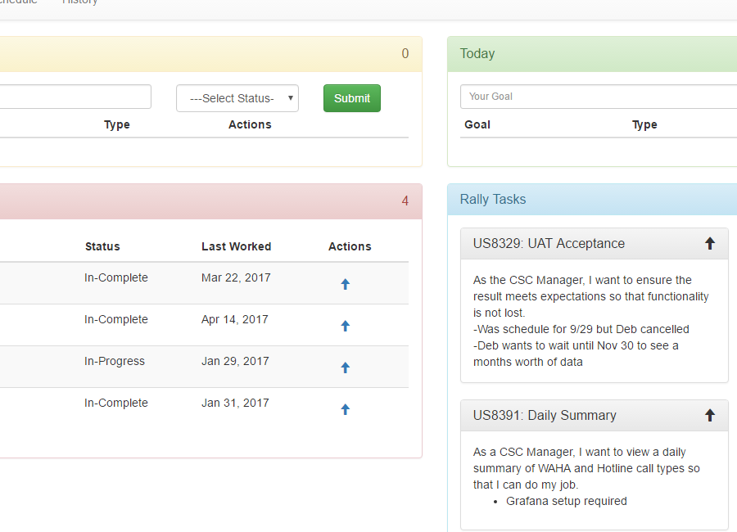Image resolution: width=737 pixels, height=532 pixels.
Task: Click the count badge showing 4
Action: [x=405, y=201]
